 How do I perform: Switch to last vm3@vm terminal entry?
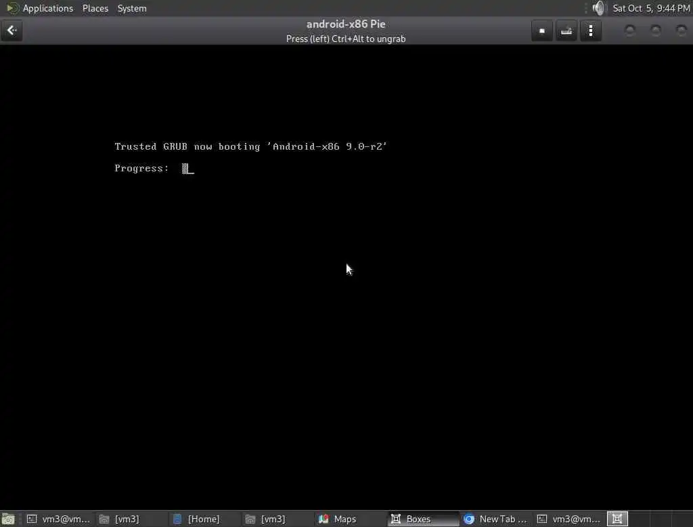568,519
